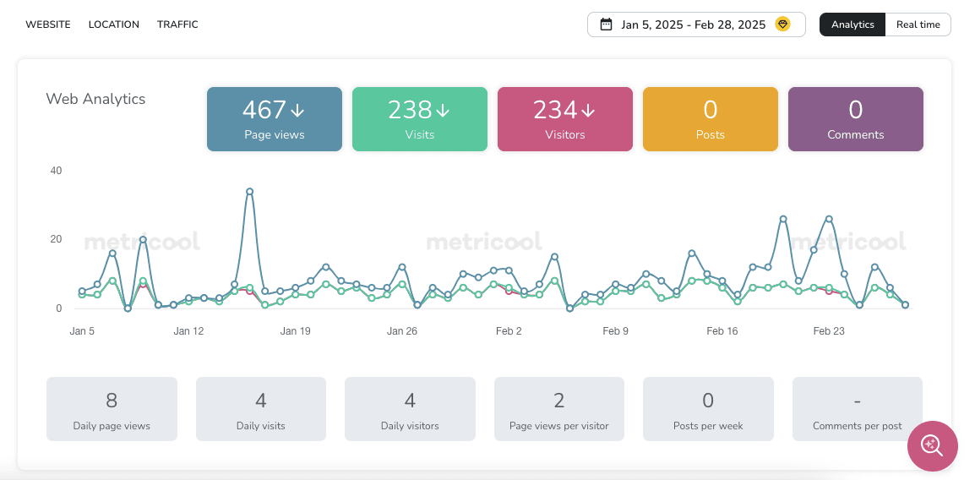Open the WEBSITE tab
The height and width of the screenshot is (480, 975).
pos(48,25)
